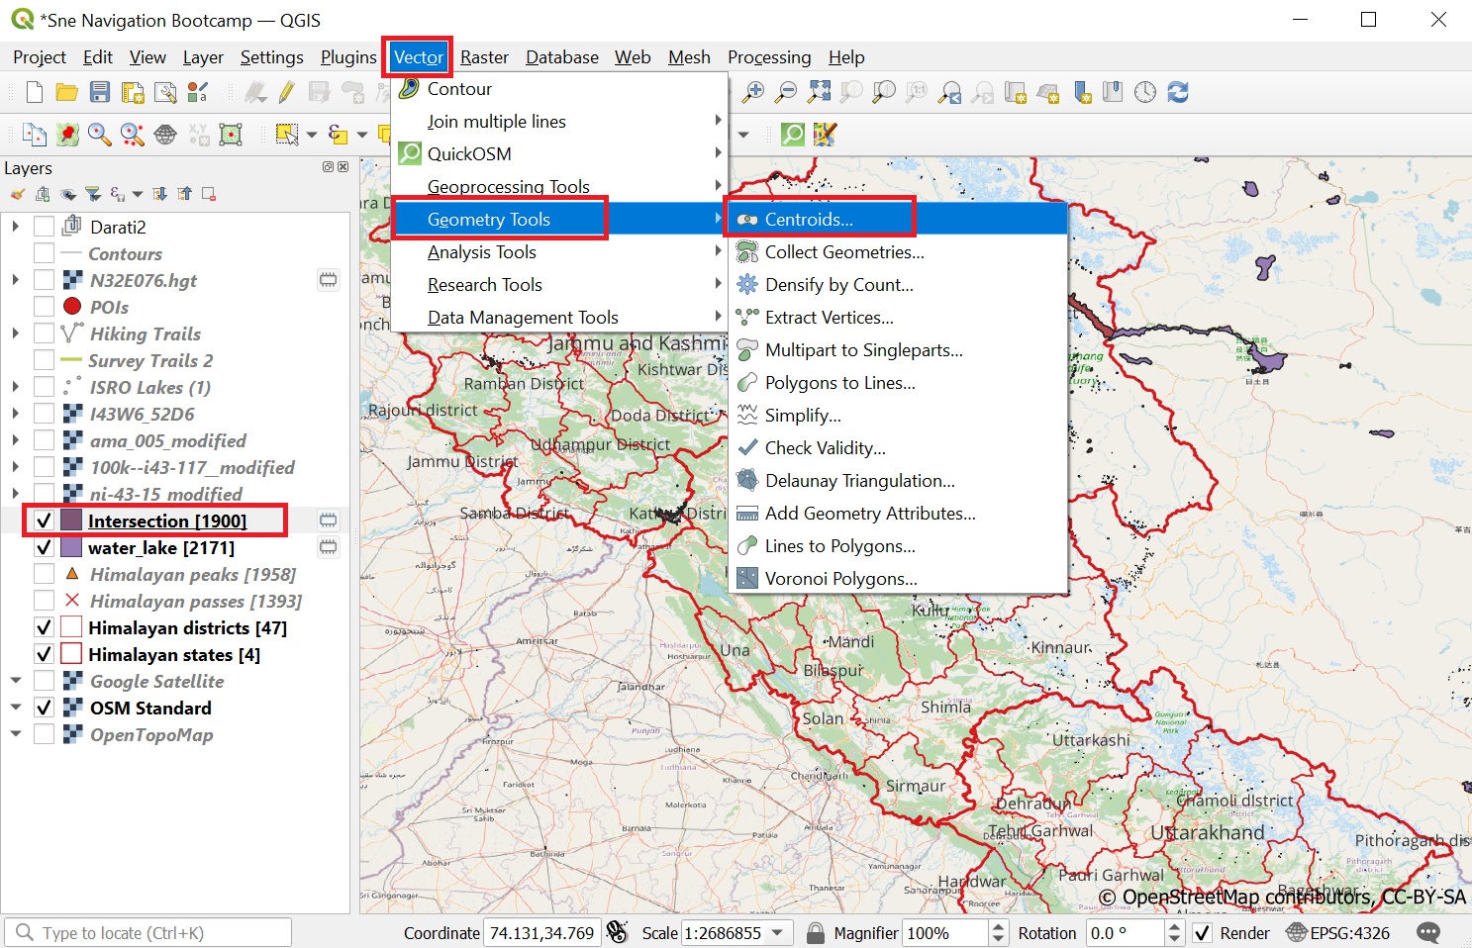The image size is (1472, 948).
Task: Hide the water_lake [2171] layer
Action: (x=44, y=547)
